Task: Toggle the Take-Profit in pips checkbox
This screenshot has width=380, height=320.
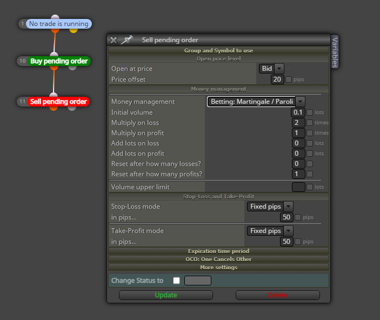Action: [x=298, y=242]
